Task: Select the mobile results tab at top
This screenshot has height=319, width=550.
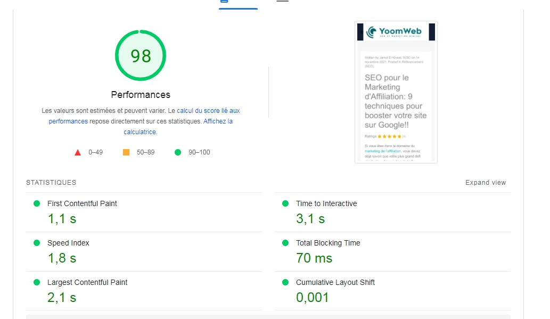Action: tap(224, 2)
